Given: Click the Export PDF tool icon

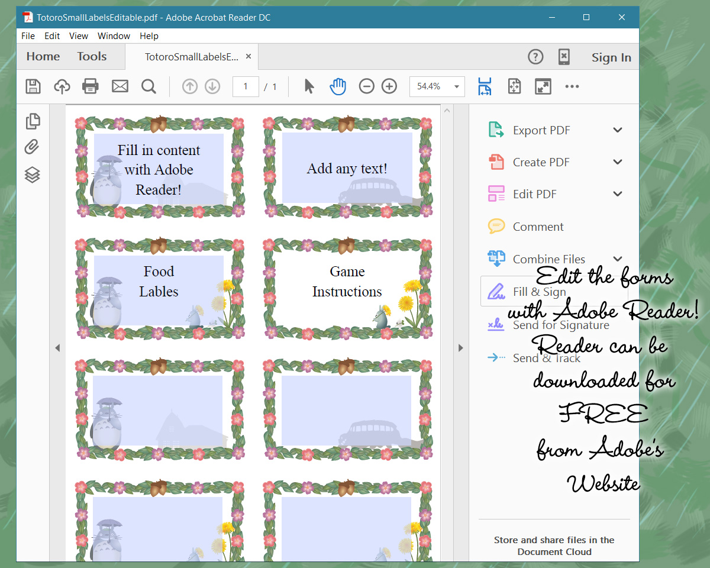Looking at the screenshot, I should (x=496, y=130).
